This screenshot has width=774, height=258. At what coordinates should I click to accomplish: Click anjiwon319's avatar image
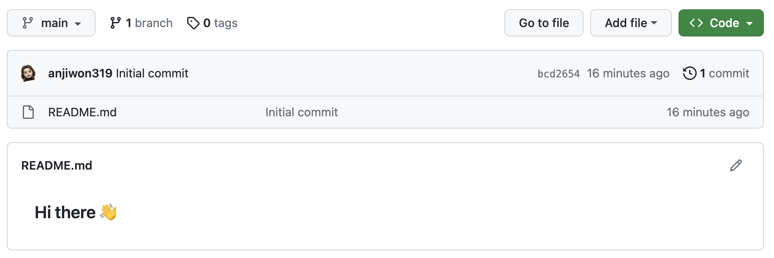tap(28, 73)
